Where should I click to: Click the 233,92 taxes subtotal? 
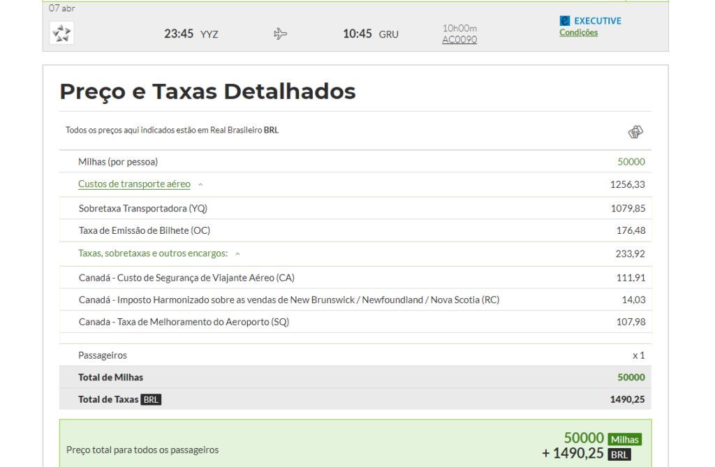(x=631, y=253)
